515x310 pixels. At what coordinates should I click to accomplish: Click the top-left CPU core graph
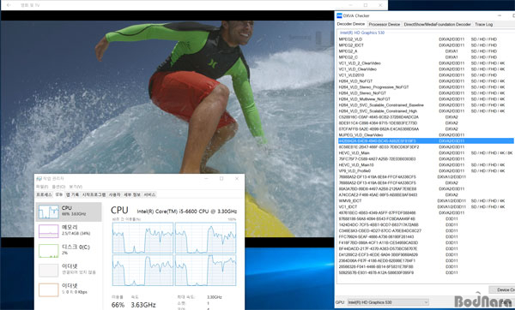[x=142, y=237]
